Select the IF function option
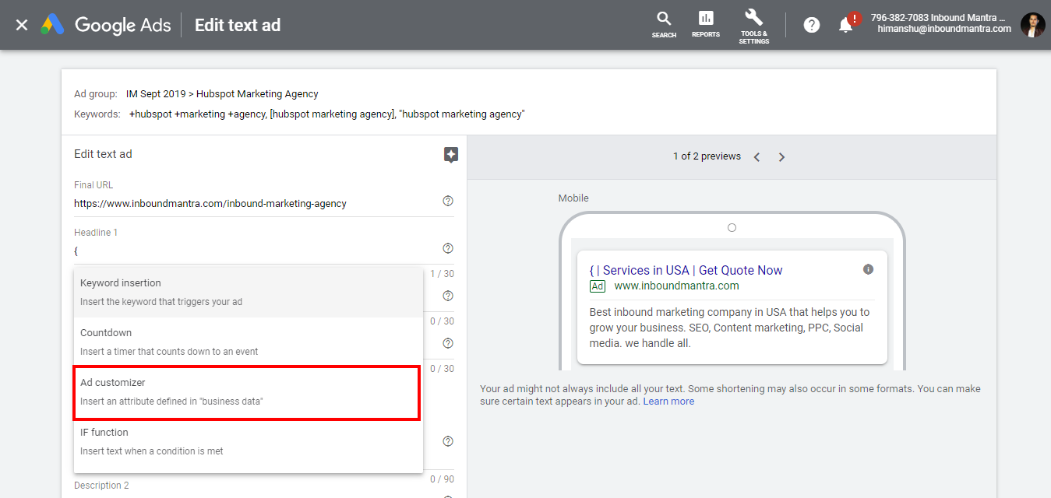The height and width of the screenshot is (498, 1051). pyautogui.click(x=249, y=441)
